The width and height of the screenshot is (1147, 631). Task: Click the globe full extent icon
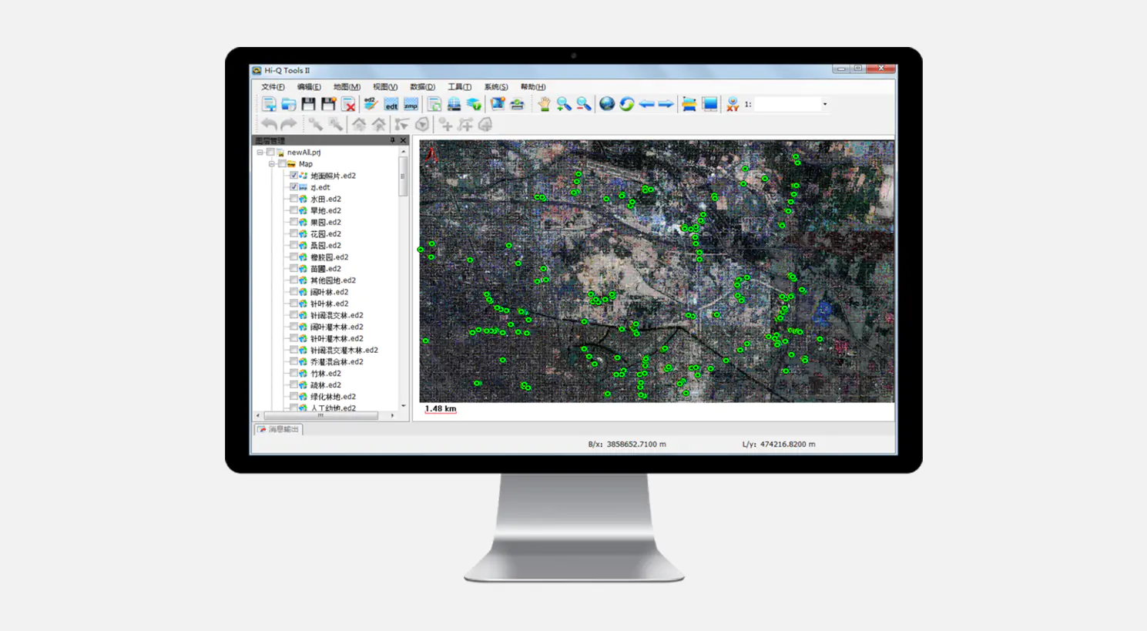tap(607, 104)
